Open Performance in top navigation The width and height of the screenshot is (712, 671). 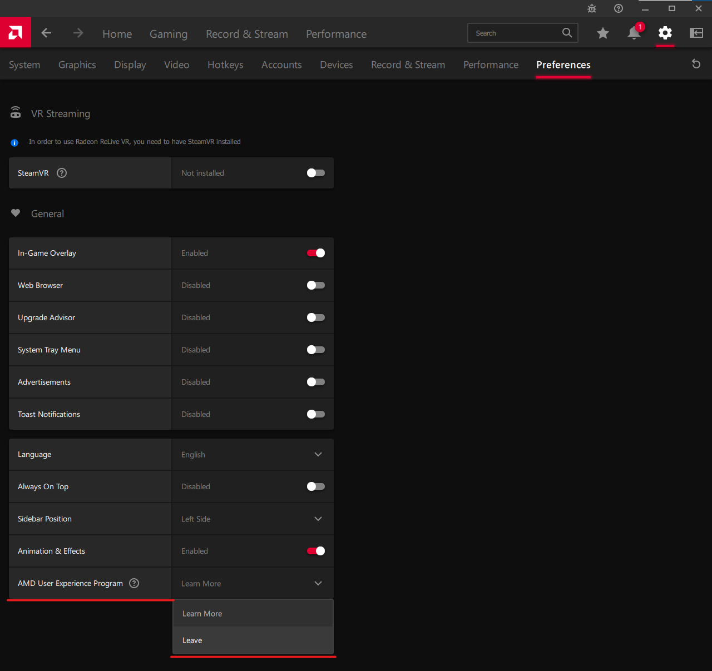tap(337, 34)
